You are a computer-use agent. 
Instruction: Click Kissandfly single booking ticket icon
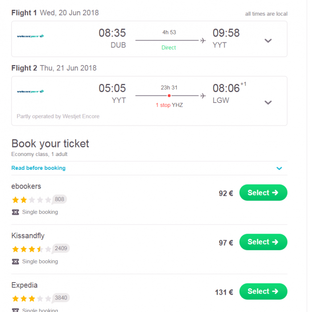click(x=16, y=262)
